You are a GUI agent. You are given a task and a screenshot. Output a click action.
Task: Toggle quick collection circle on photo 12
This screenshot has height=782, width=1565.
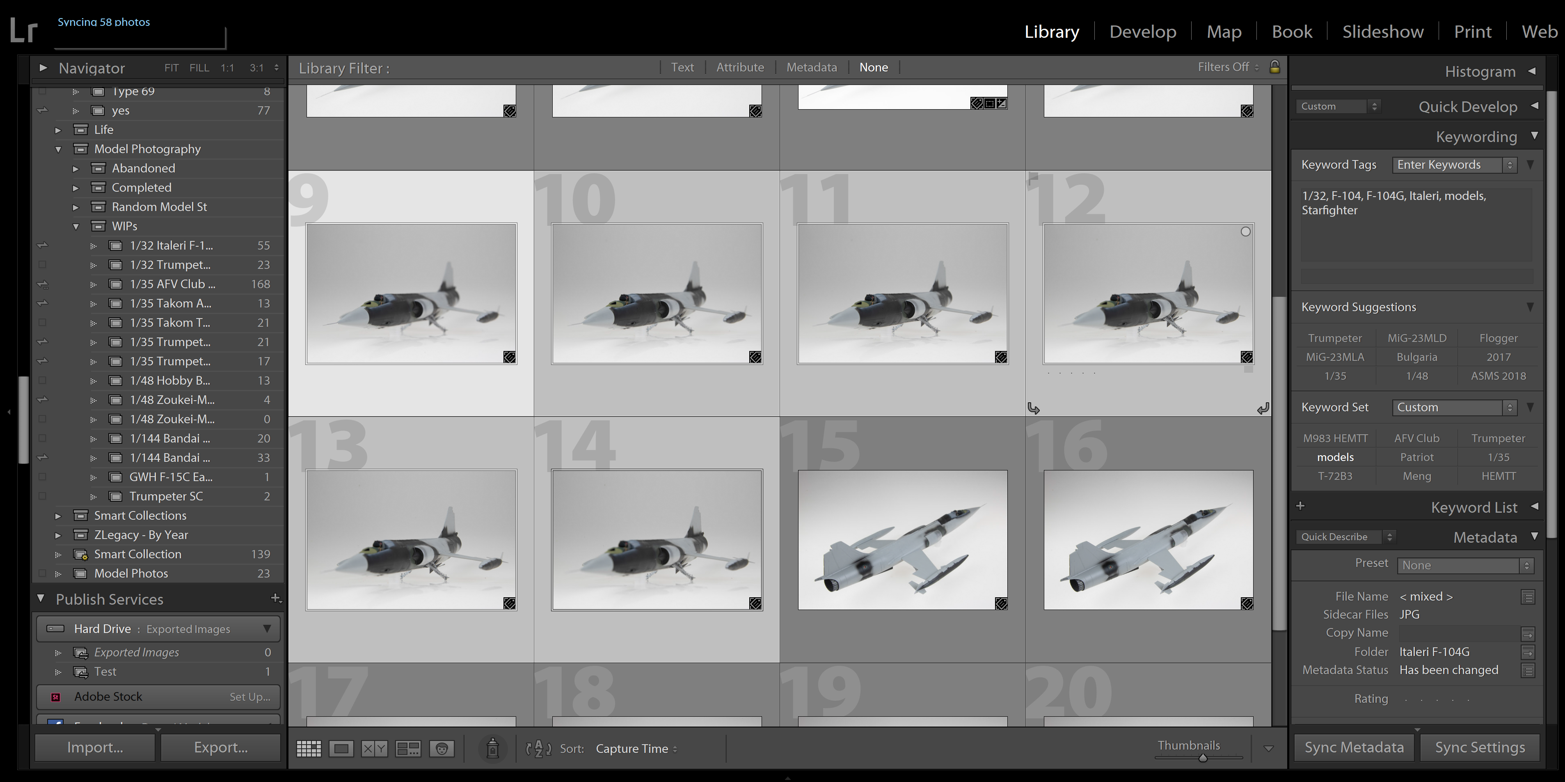(x=1245, y=232)
